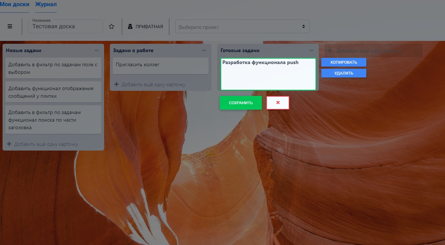This screenshot has height=245, width=445.
Task: Open Новые задачи column options menu
Action: pyautogui.click(x=96, y=51)
